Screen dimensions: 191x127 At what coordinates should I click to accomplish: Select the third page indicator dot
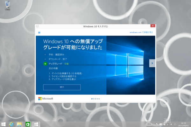(x=95, y=99)
